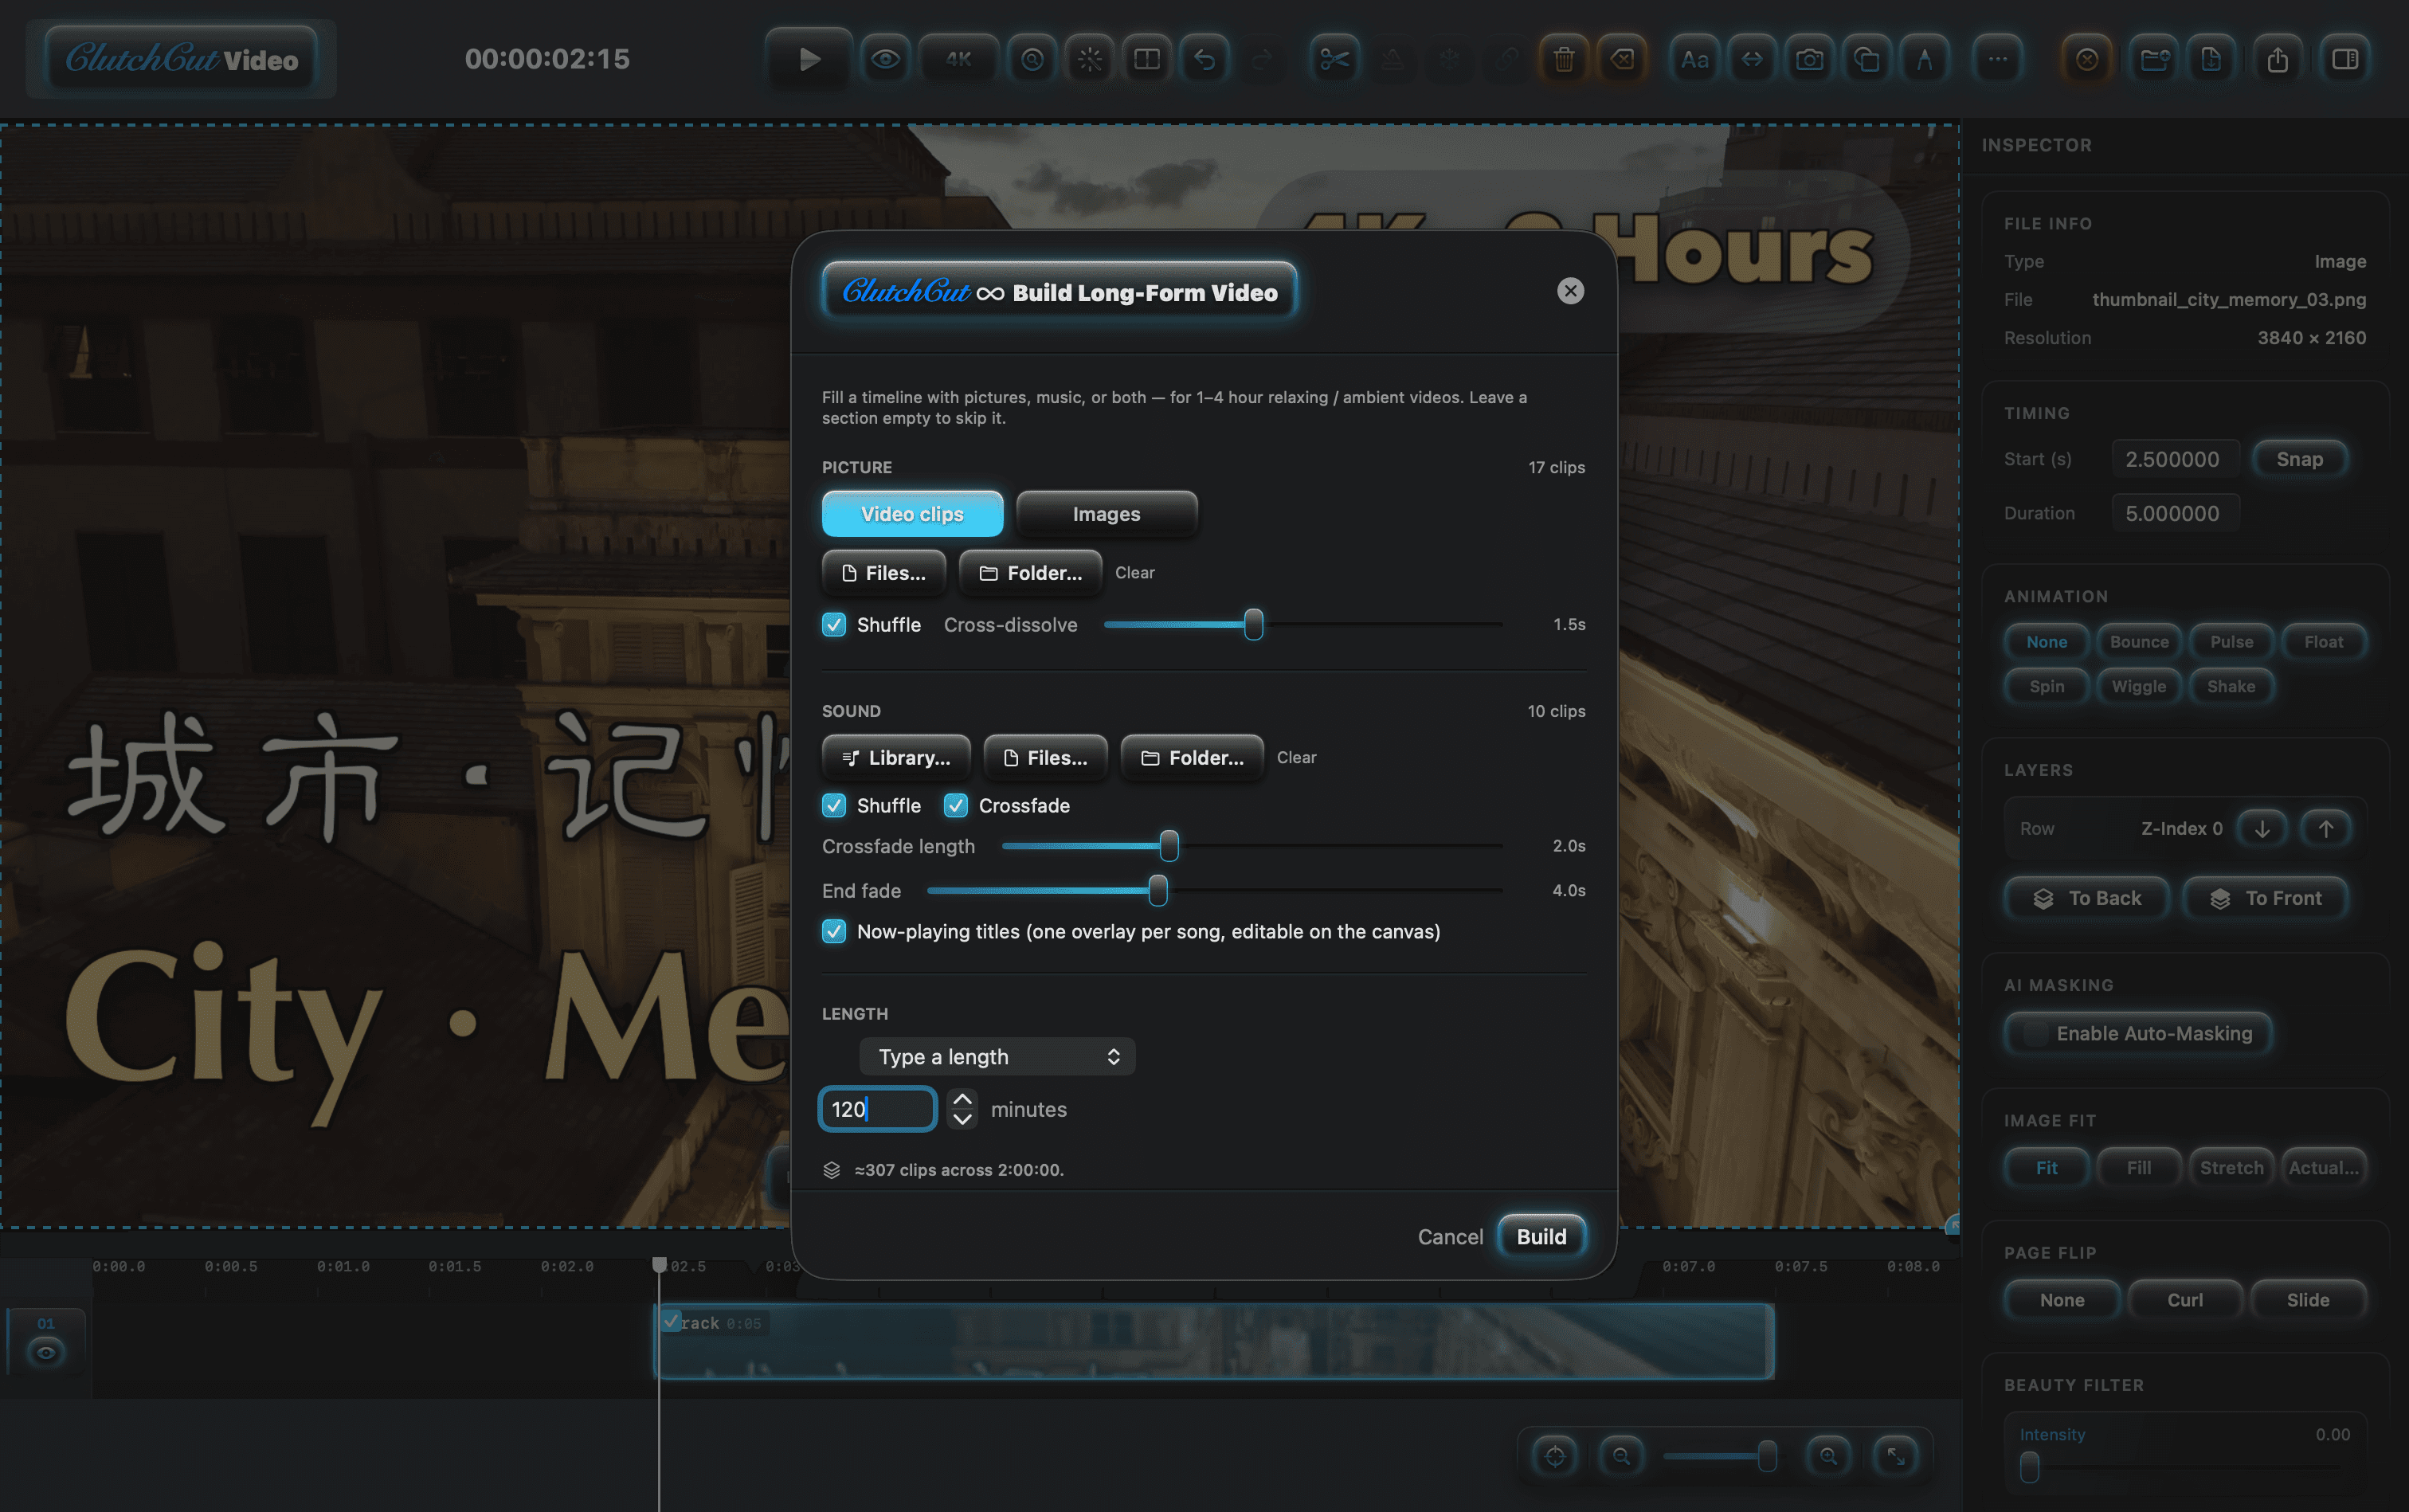Click the overlapping squares duplicate icon

click(x=1866, y=59)
